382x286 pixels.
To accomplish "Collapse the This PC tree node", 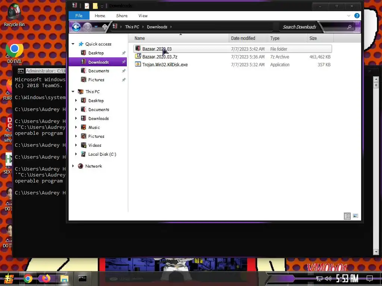I will (73, 92).
